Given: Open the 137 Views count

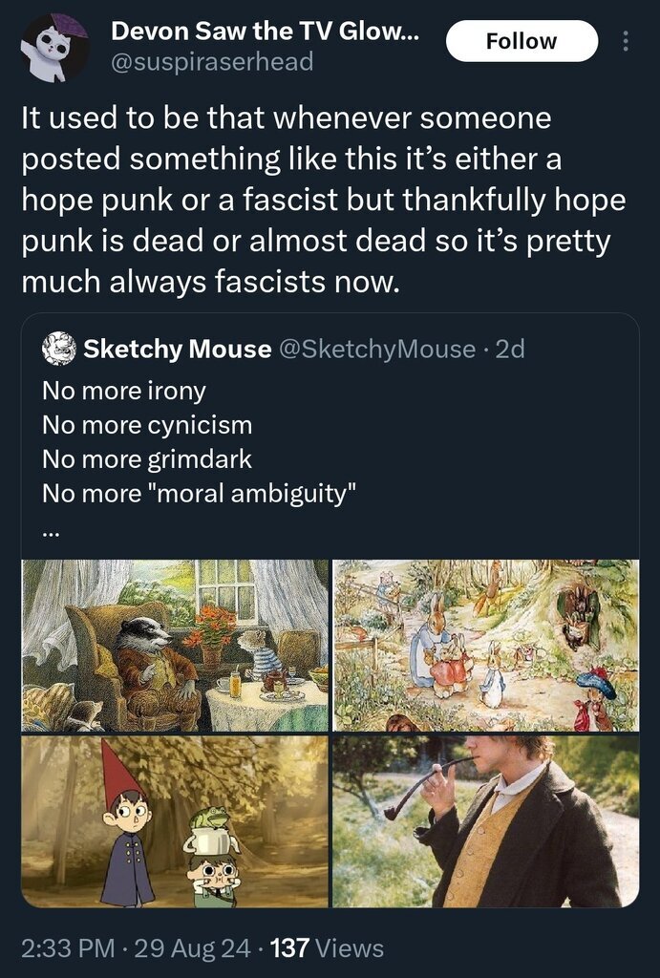Looking at the screenshot, I should [328, 948].
